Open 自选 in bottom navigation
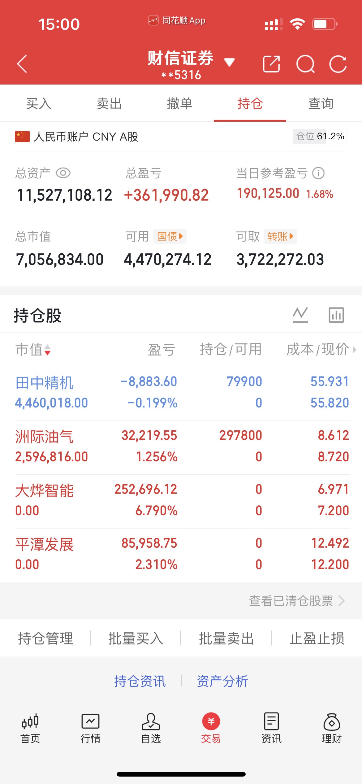 pos(151,728)
